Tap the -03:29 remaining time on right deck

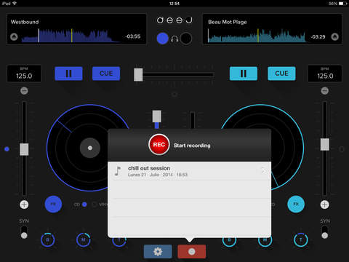pyautogui.click(x=318, y=37)
